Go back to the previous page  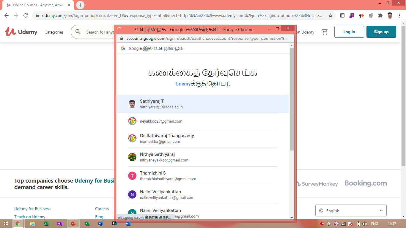[7, 15]
